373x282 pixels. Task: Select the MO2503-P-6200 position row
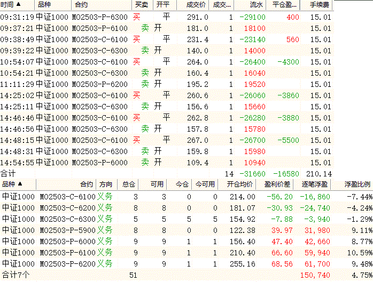[187, 264]
